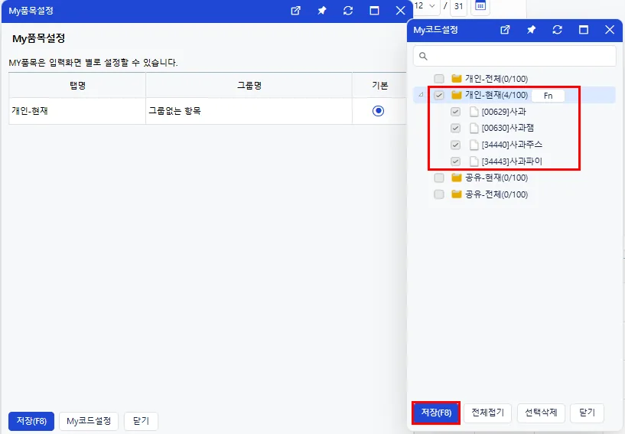The width and height of the screenshot is (625, 434).
Task: Toggle the [34440]사과주스 checkbox
Action: tap(455, 145)
